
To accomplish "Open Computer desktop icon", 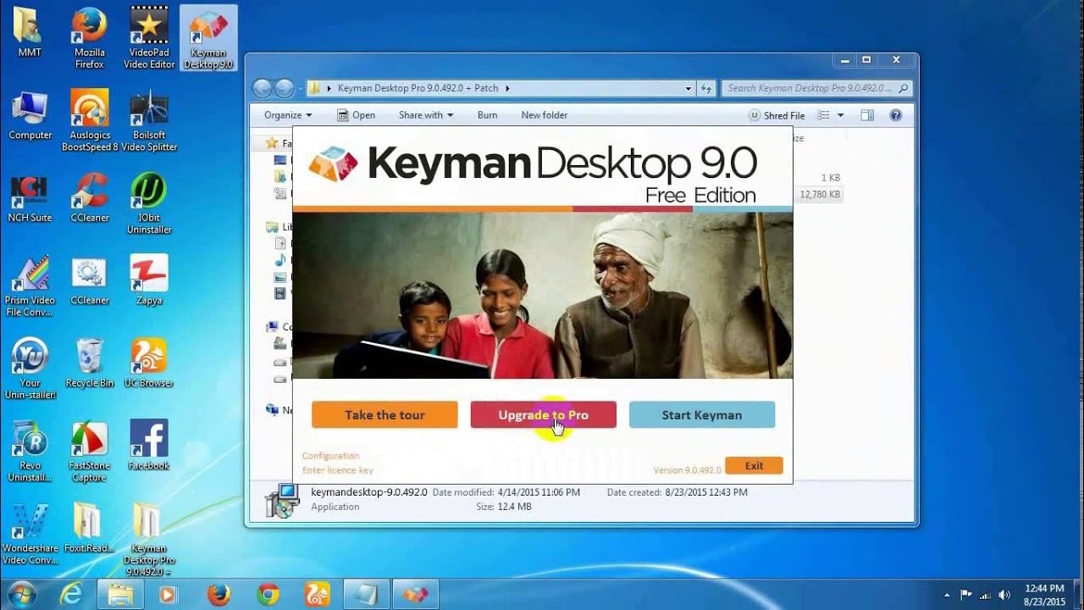I will tap(30, 114).
